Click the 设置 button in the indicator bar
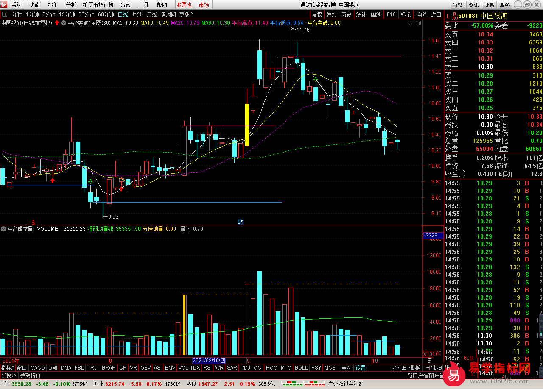543x389 pixels. [361, 368]
